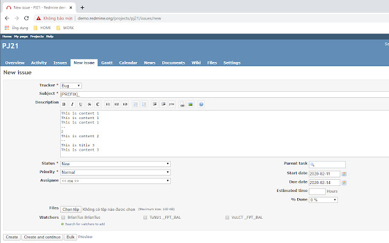Screen dimensions: 389x243
Task: Switch to the Activity tab
Action: tap(39, 63)
